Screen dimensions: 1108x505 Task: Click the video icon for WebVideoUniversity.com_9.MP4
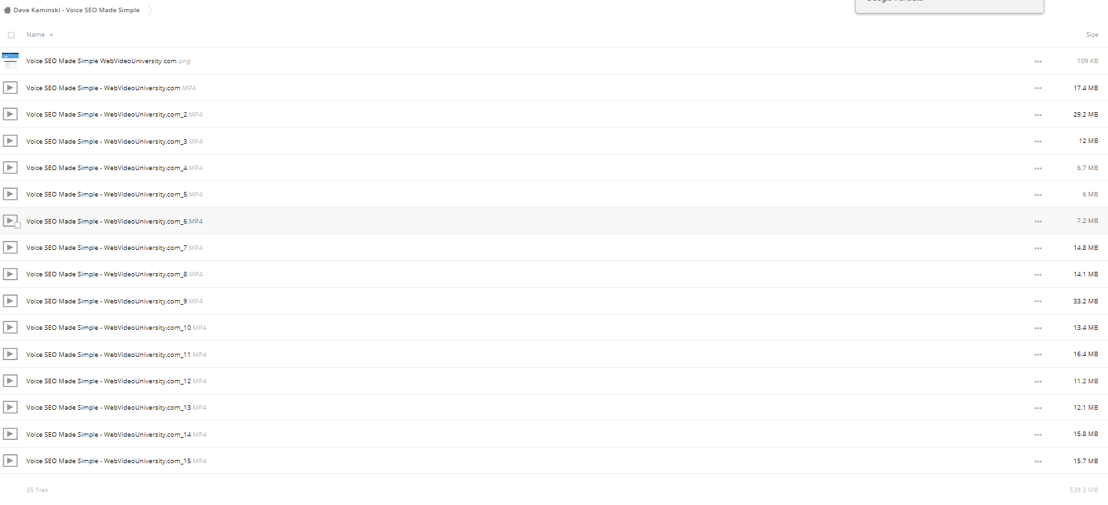(x=10, y=301)
